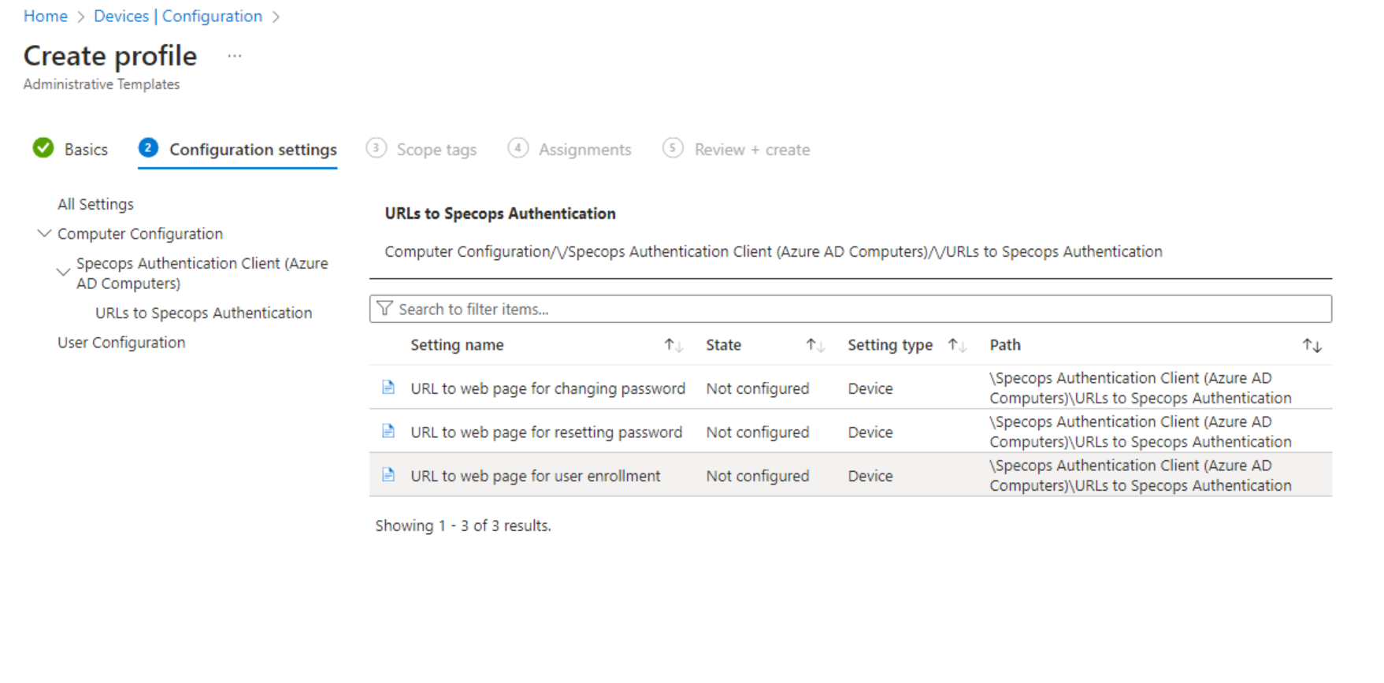Click the path cell of changing password row
This screenshot has height=683, width=1384.
[x=1141, y=388]
